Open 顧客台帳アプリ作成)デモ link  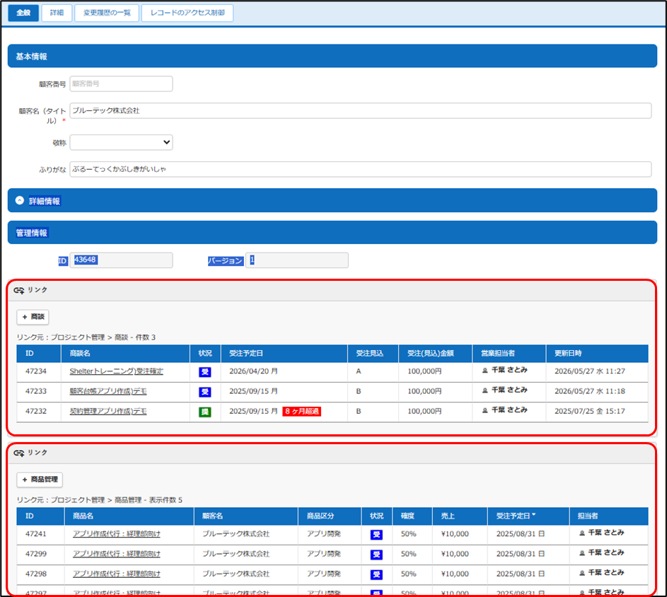pos(108,391)
